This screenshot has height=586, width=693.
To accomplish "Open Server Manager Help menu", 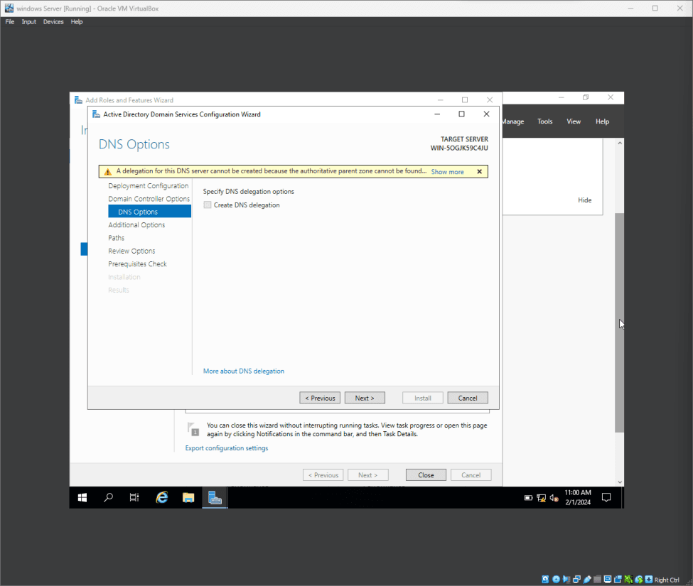I will tap(602, 121).
